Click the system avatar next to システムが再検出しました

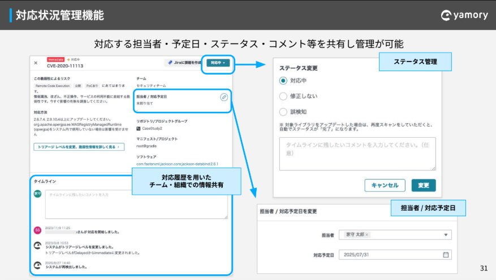click(x=37, y=265)
